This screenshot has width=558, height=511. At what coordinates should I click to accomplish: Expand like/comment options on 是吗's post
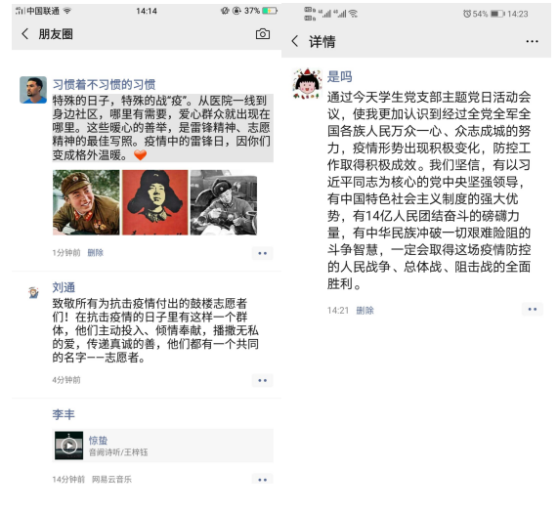[x=533, y=309]
